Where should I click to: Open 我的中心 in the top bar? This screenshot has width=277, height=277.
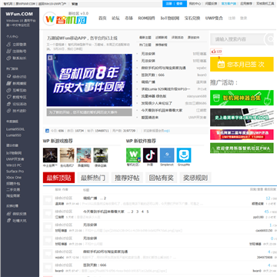coord(195,4)
